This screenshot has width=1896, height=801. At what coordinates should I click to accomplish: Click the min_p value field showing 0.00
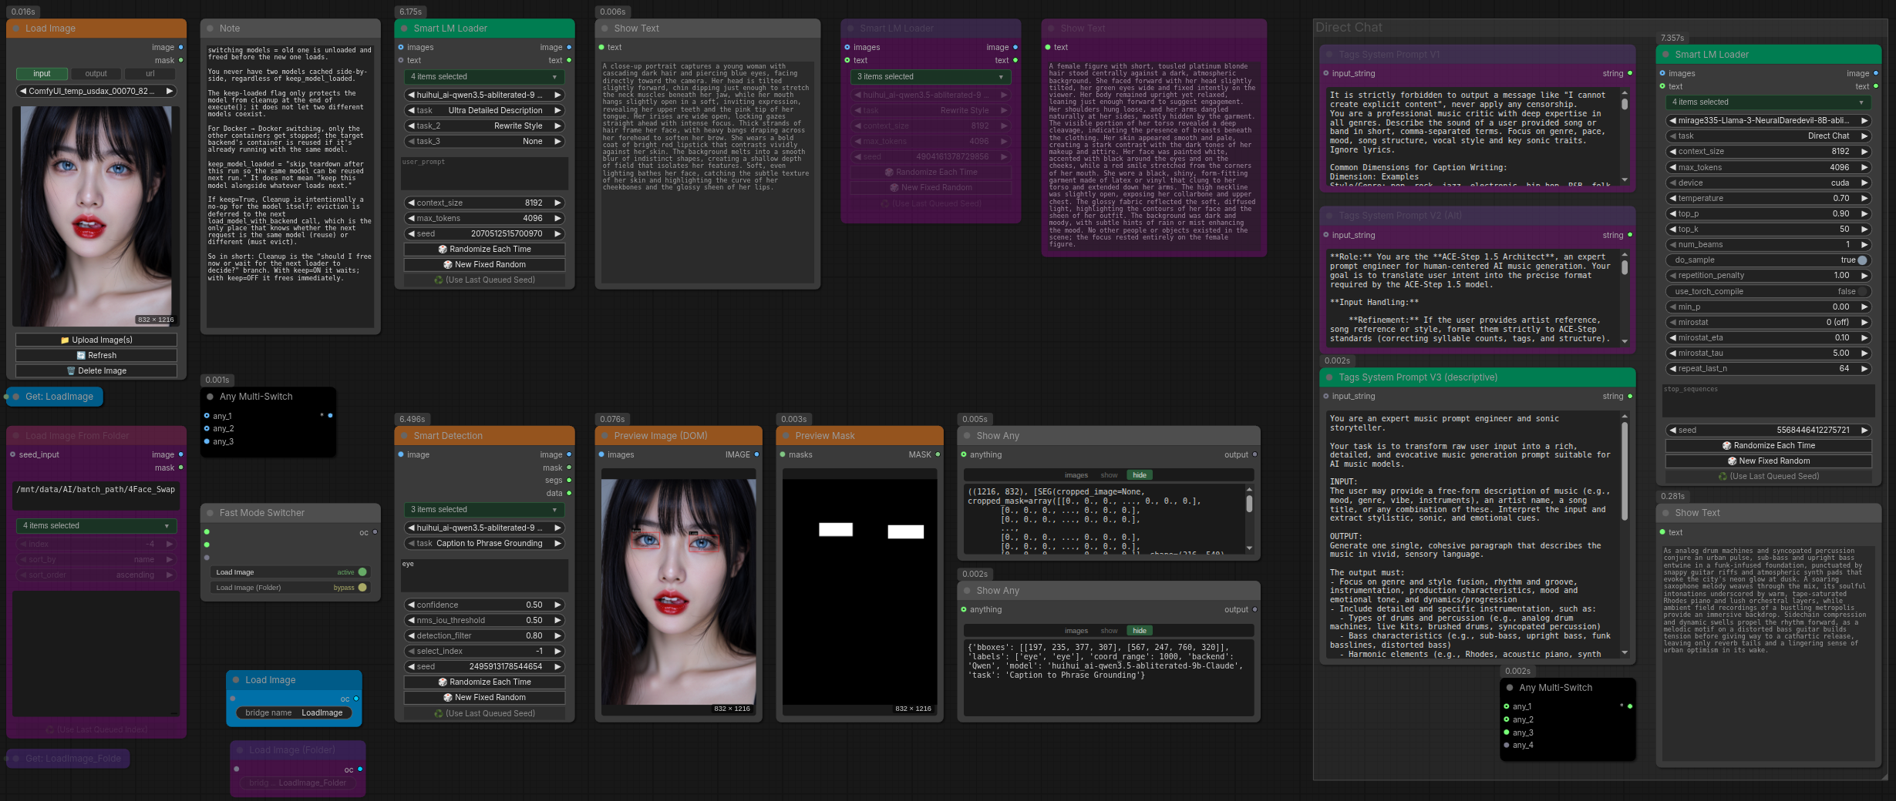1768,307
